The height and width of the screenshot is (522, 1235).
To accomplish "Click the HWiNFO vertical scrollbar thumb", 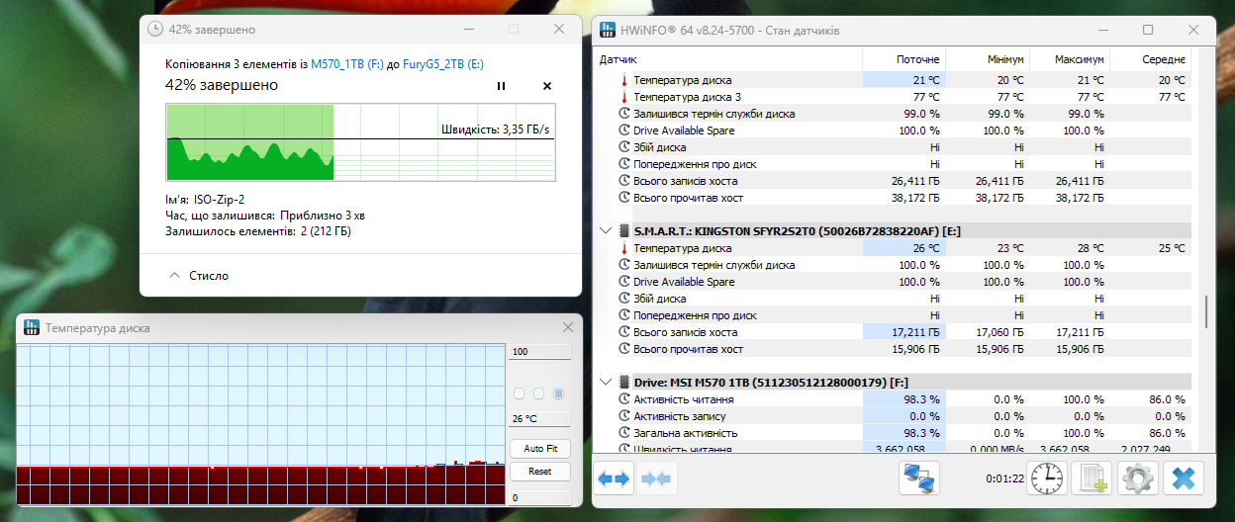I will (x=1205, y=313).
